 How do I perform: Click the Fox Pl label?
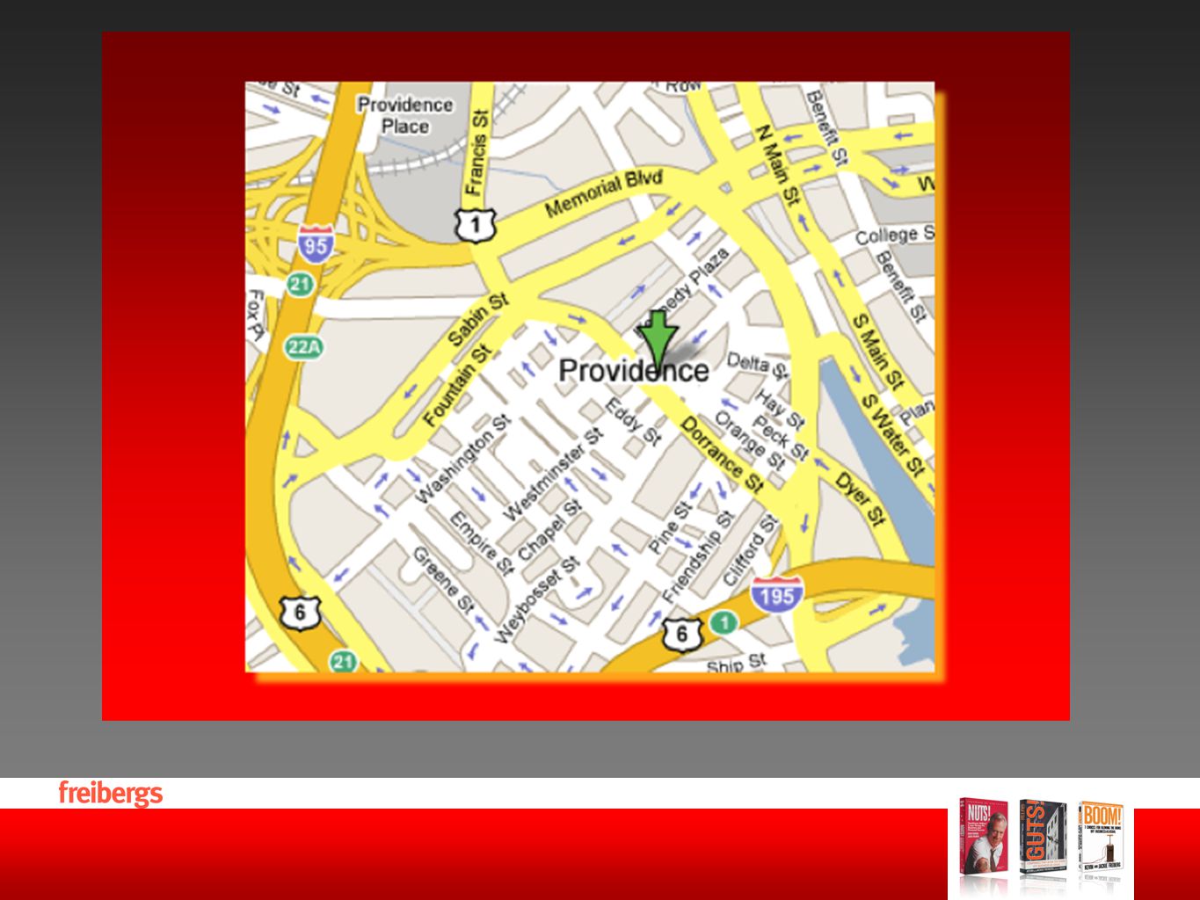[x=256, y=314]
